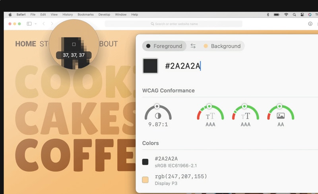This screenshot has height=194, width=318.
Task: Click the Wi-Fi icon in menu bar
Action: [286, 15]
